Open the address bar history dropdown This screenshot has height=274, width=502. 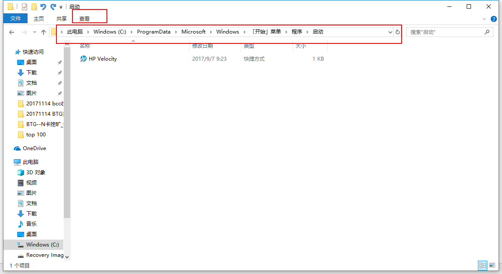click(390, 32)
